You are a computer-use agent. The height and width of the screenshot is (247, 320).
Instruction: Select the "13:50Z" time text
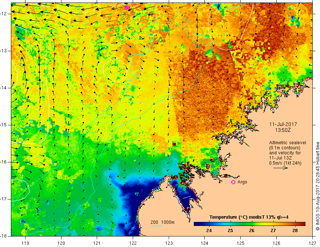coord(283,130)
